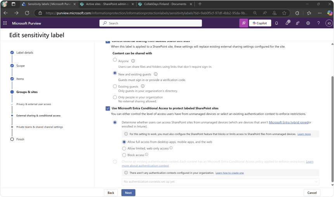Select the Anyone sharing option
The image size is (334, 197).
pyautogui.click(x=115, y=60)
